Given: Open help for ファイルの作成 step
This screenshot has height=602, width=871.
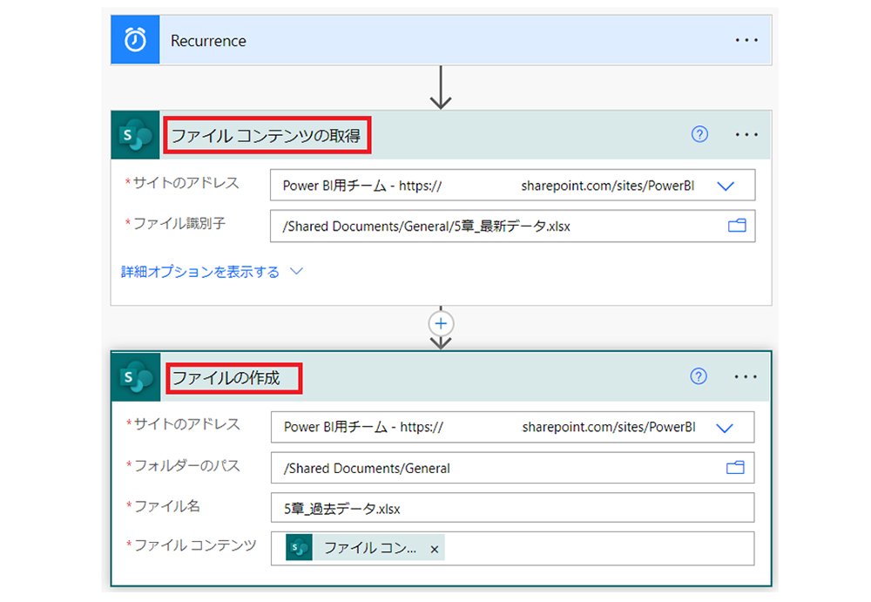Looking at the screenshot, I should tap(699, 376).
